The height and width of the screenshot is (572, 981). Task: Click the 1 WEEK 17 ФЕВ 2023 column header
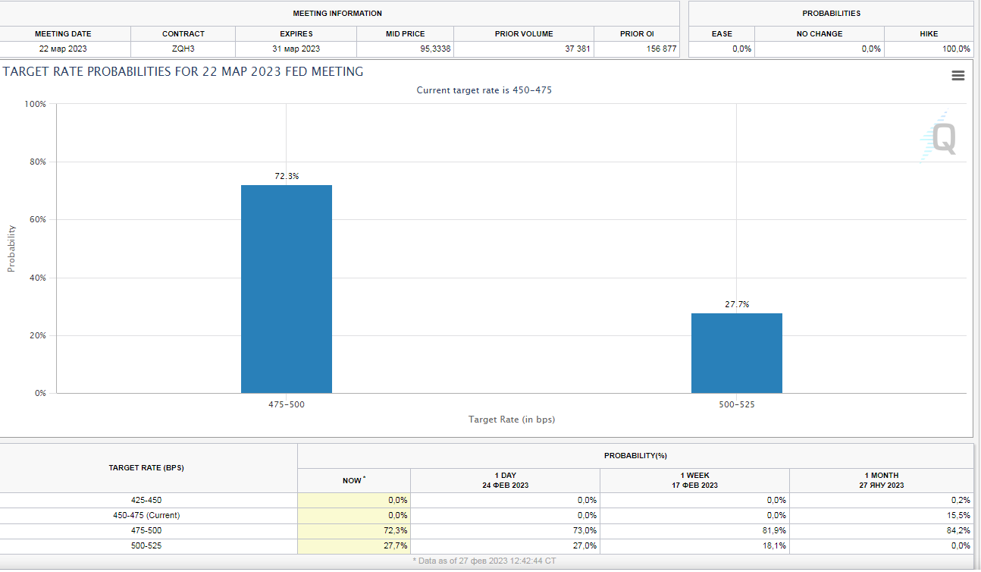click(x=694, y=479)
